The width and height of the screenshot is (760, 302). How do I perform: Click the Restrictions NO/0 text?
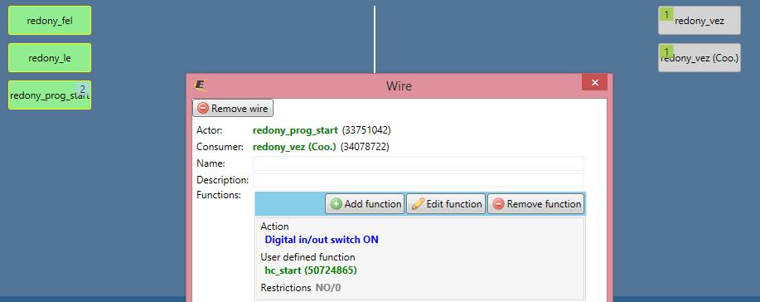pyautogui.click(x=301, y=288)
